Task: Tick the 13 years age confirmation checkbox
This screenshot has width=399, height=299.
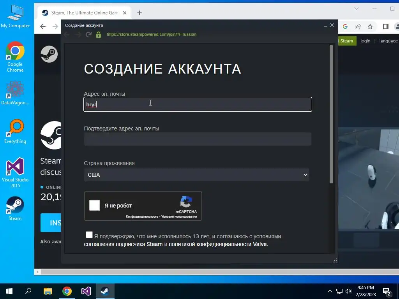Action: (89, 235)
